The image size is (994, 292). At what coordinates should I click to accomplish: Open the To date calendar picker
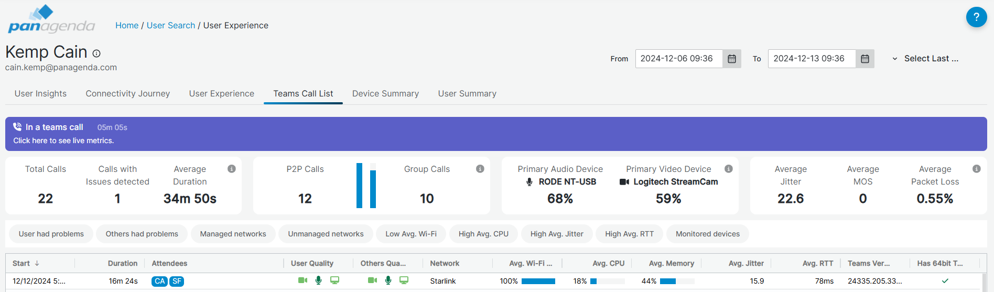(865, 59)
